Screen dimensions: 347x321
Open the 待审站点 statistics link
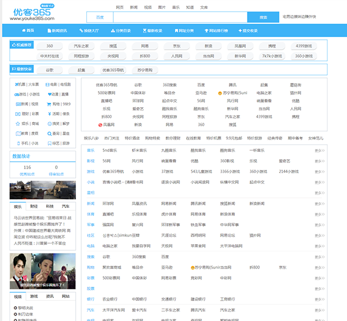[x=56, y=174]
